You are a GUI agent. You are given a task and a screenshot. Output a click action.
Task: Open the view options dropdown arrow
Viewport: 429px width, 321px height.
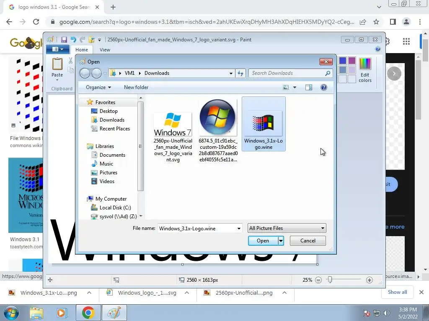click(295, 87)
